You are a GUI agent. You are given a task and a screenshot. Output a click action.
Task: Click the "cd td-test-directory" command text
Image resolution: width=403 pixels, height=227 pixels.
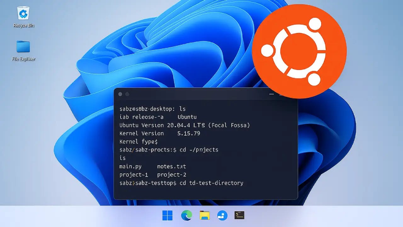[x=211, y=183]
